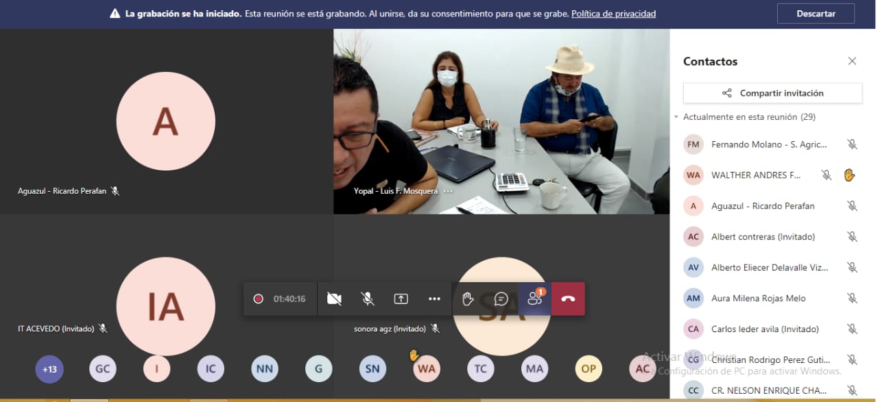Screen dimensions: 878x402
Task: Click the Yopal - Luis F. Mosquera video feed
Action: click(501, 121)
